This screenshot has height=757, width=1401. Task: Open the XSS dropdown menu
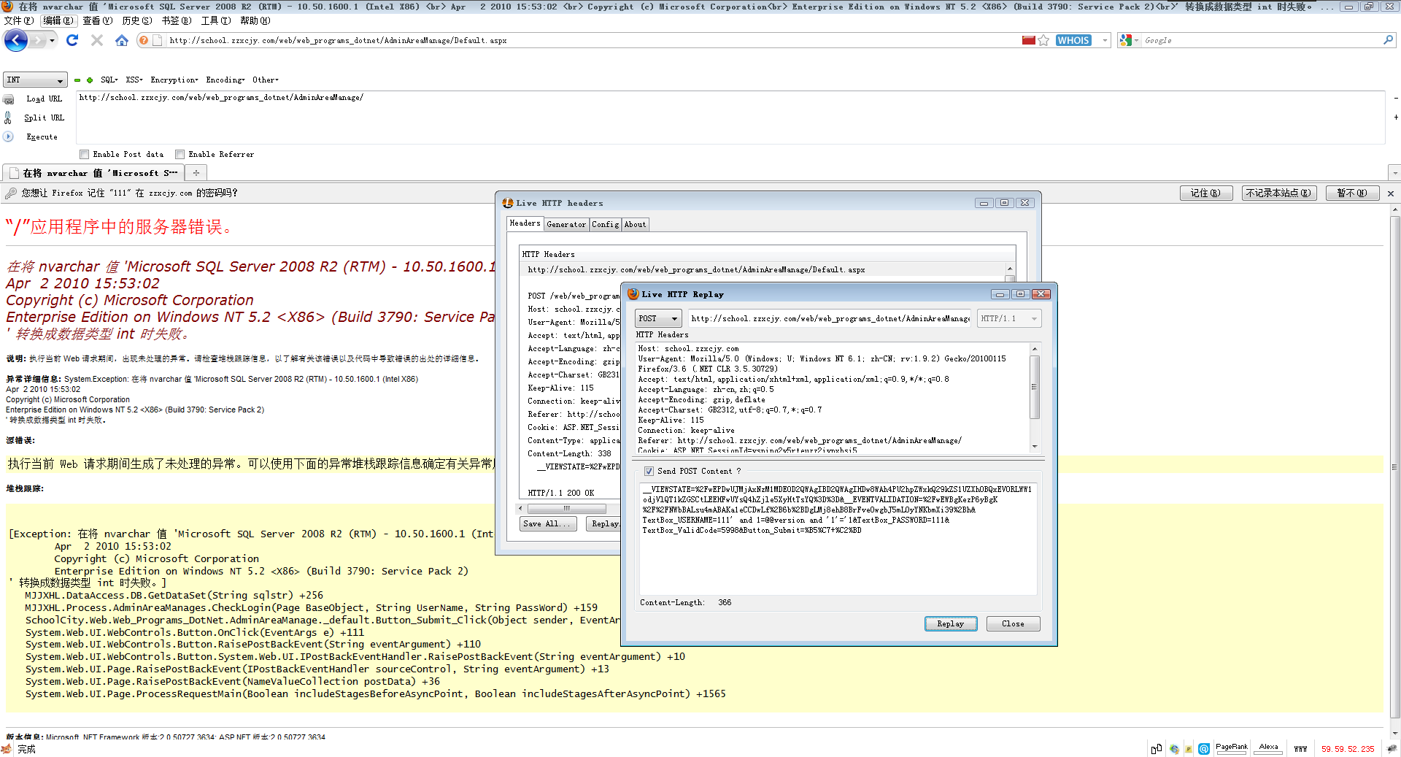point(134,80)
